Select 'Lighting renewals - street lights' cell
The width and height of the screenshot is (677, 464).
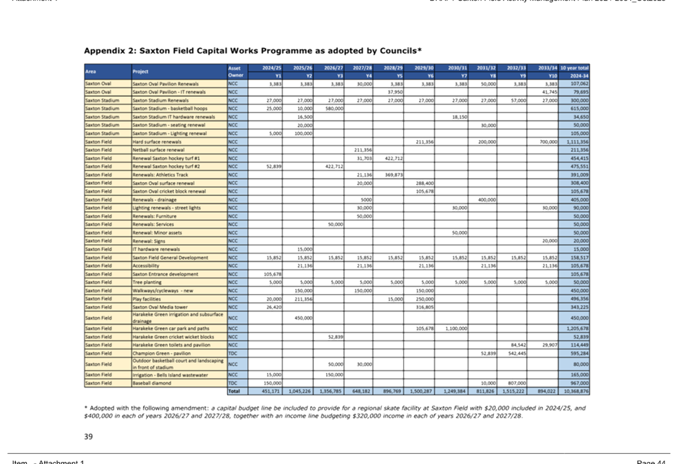point(179,208)
